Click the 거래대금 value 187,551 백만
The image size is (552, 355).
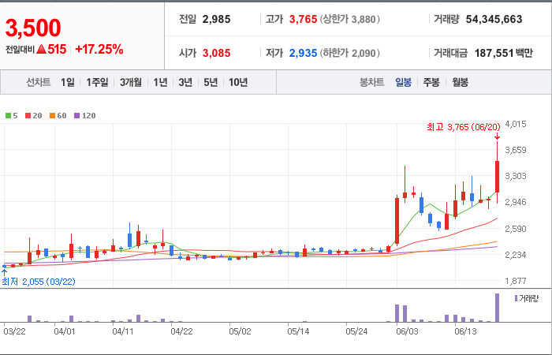pyautogui.click(x=503, y=53)
